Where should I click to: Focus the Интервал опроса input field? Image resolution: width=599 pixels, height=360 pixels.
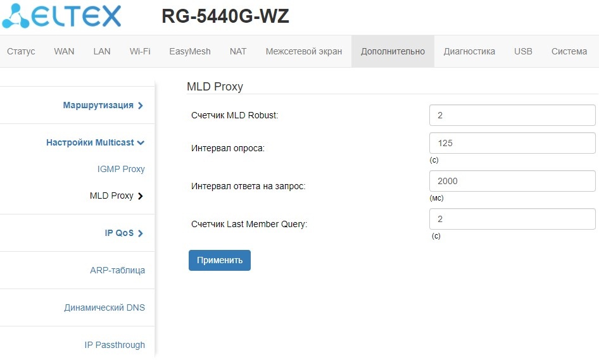512,143
